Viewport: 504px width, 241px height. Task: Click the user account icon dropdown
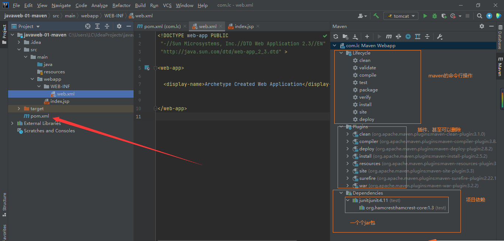362,16
